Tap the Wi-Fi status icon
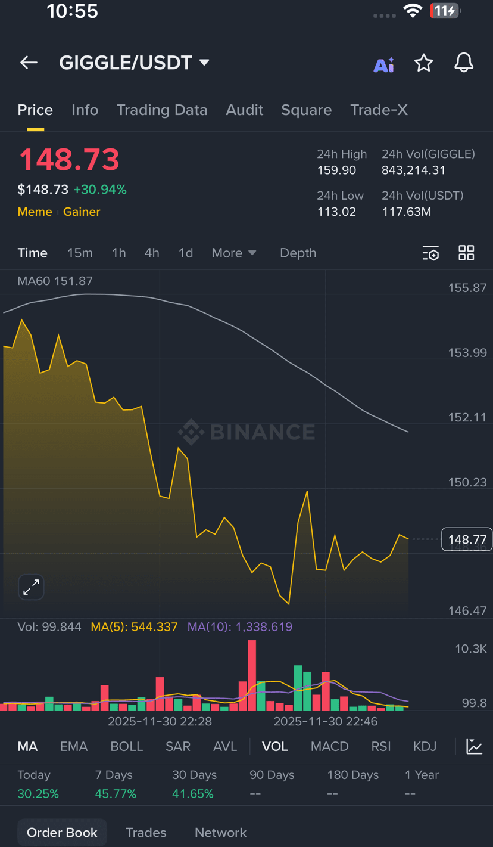This screenshot has width=493, height=847. click(x=412, y=11)
